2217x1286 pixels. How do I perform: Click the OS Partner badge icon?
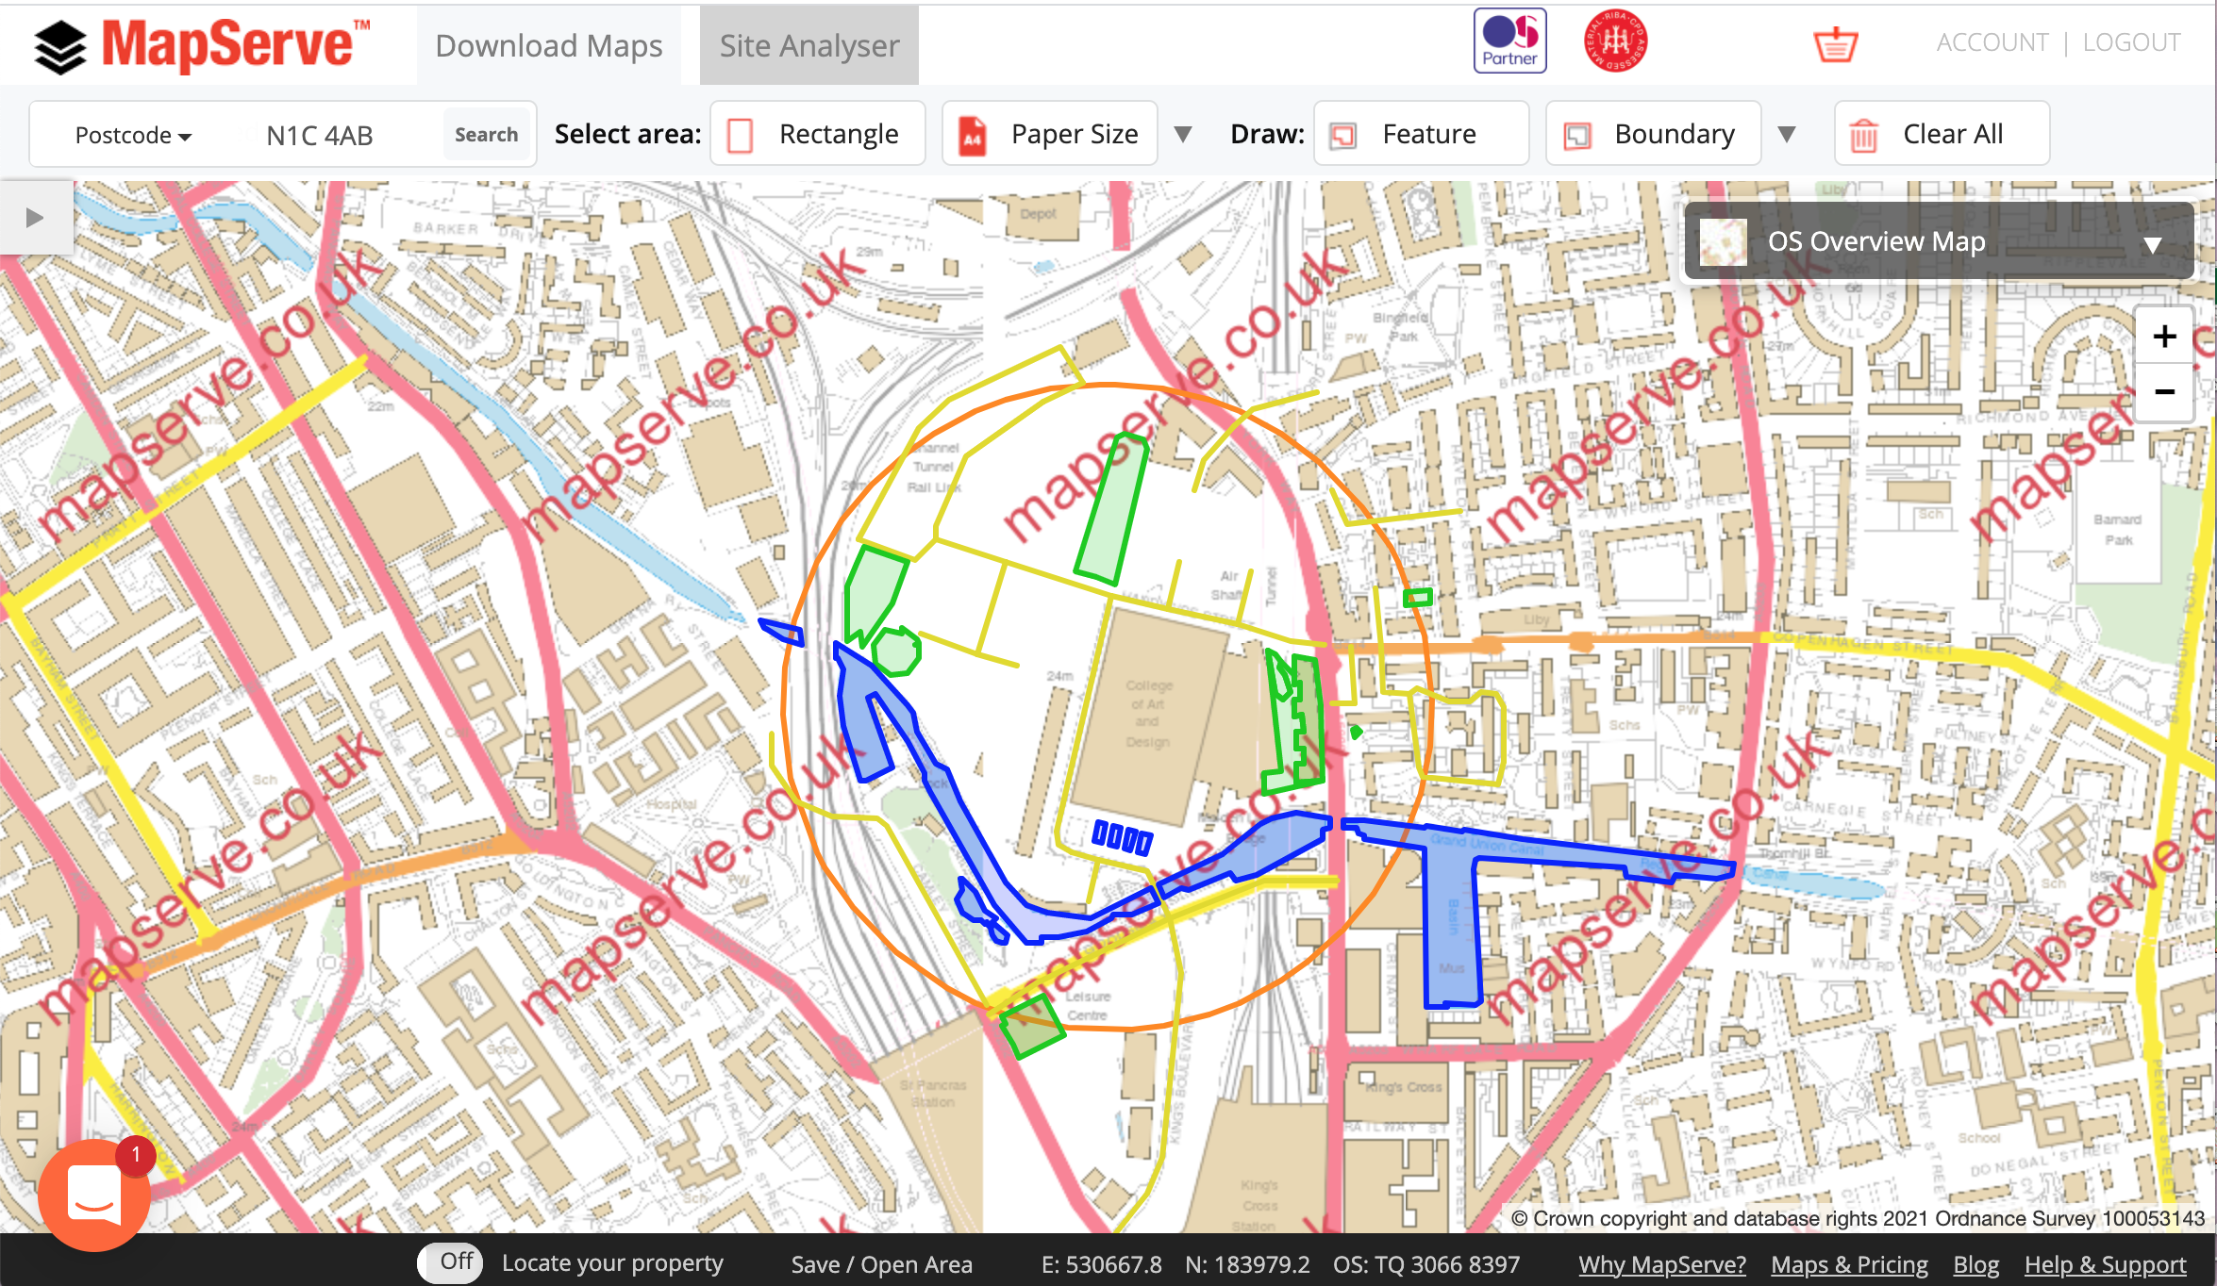(x=1509, y=41)
